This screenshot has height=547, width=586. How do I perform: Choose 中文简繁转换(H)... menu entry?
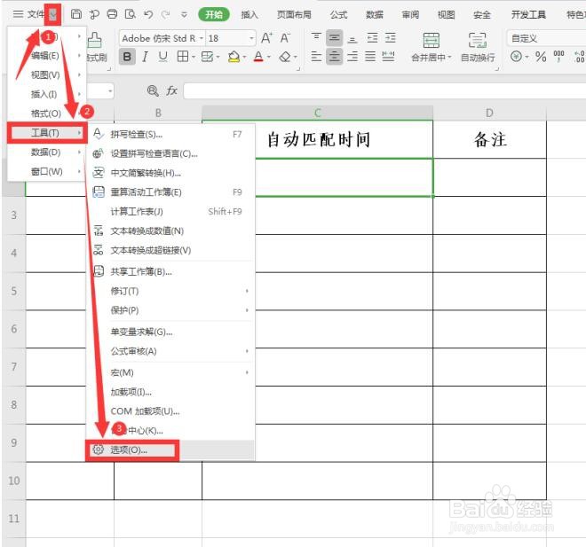point(170,173)
